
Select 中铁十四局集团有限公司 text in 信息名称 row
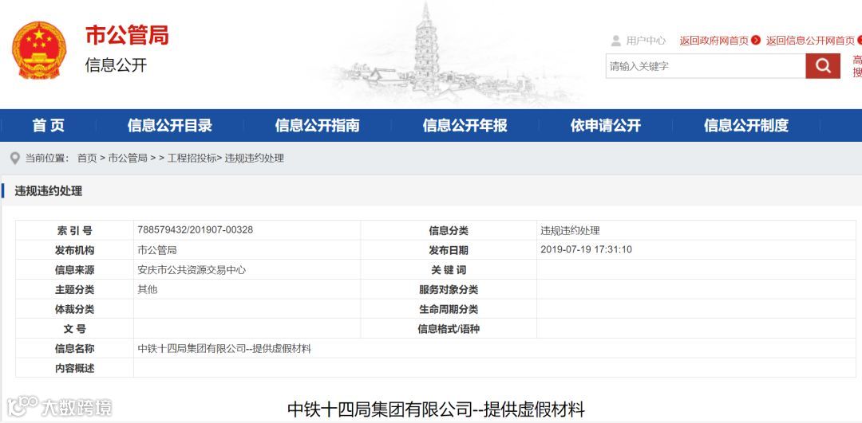(x=192, y=349)
